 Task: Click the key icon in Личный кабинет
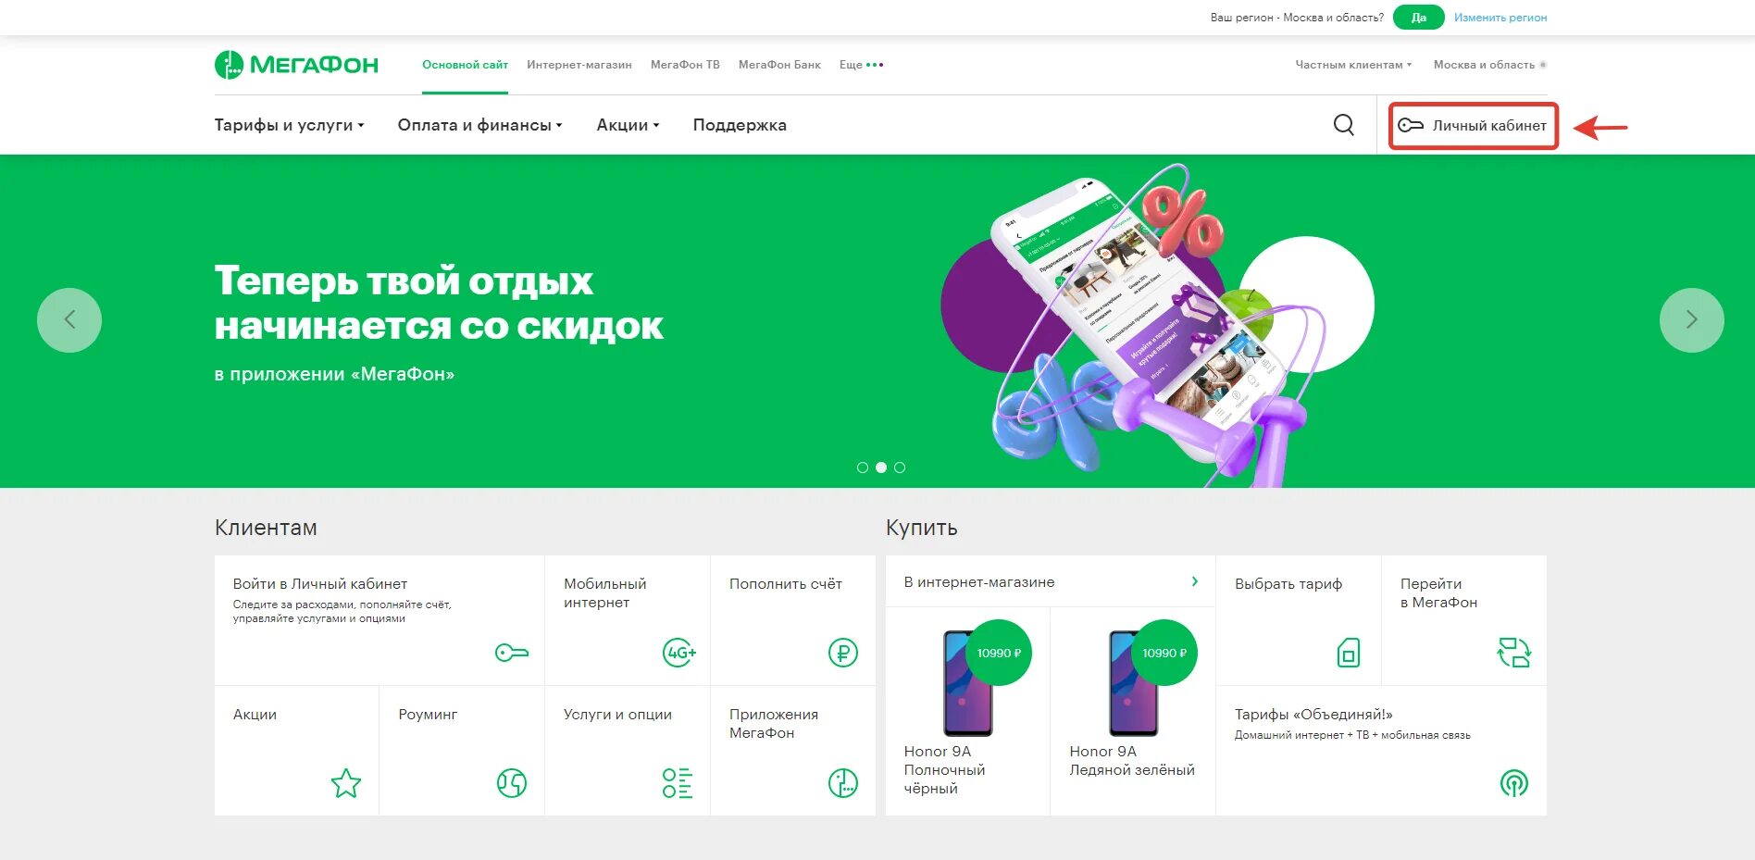click(x=1411, y=125)
